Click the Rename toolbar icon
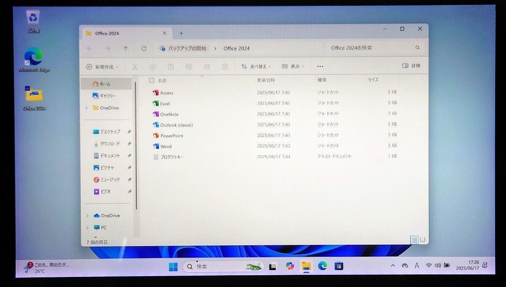506x287 pixels. tap(189, 67)
